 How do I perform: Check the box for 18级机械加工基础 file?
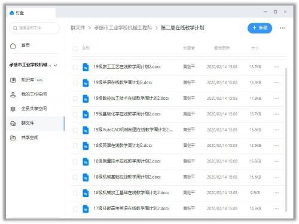[75, 193]
